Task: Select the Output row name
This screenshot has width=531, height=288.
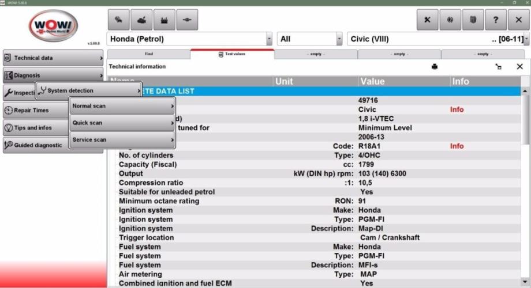Action: coord(130,173)
